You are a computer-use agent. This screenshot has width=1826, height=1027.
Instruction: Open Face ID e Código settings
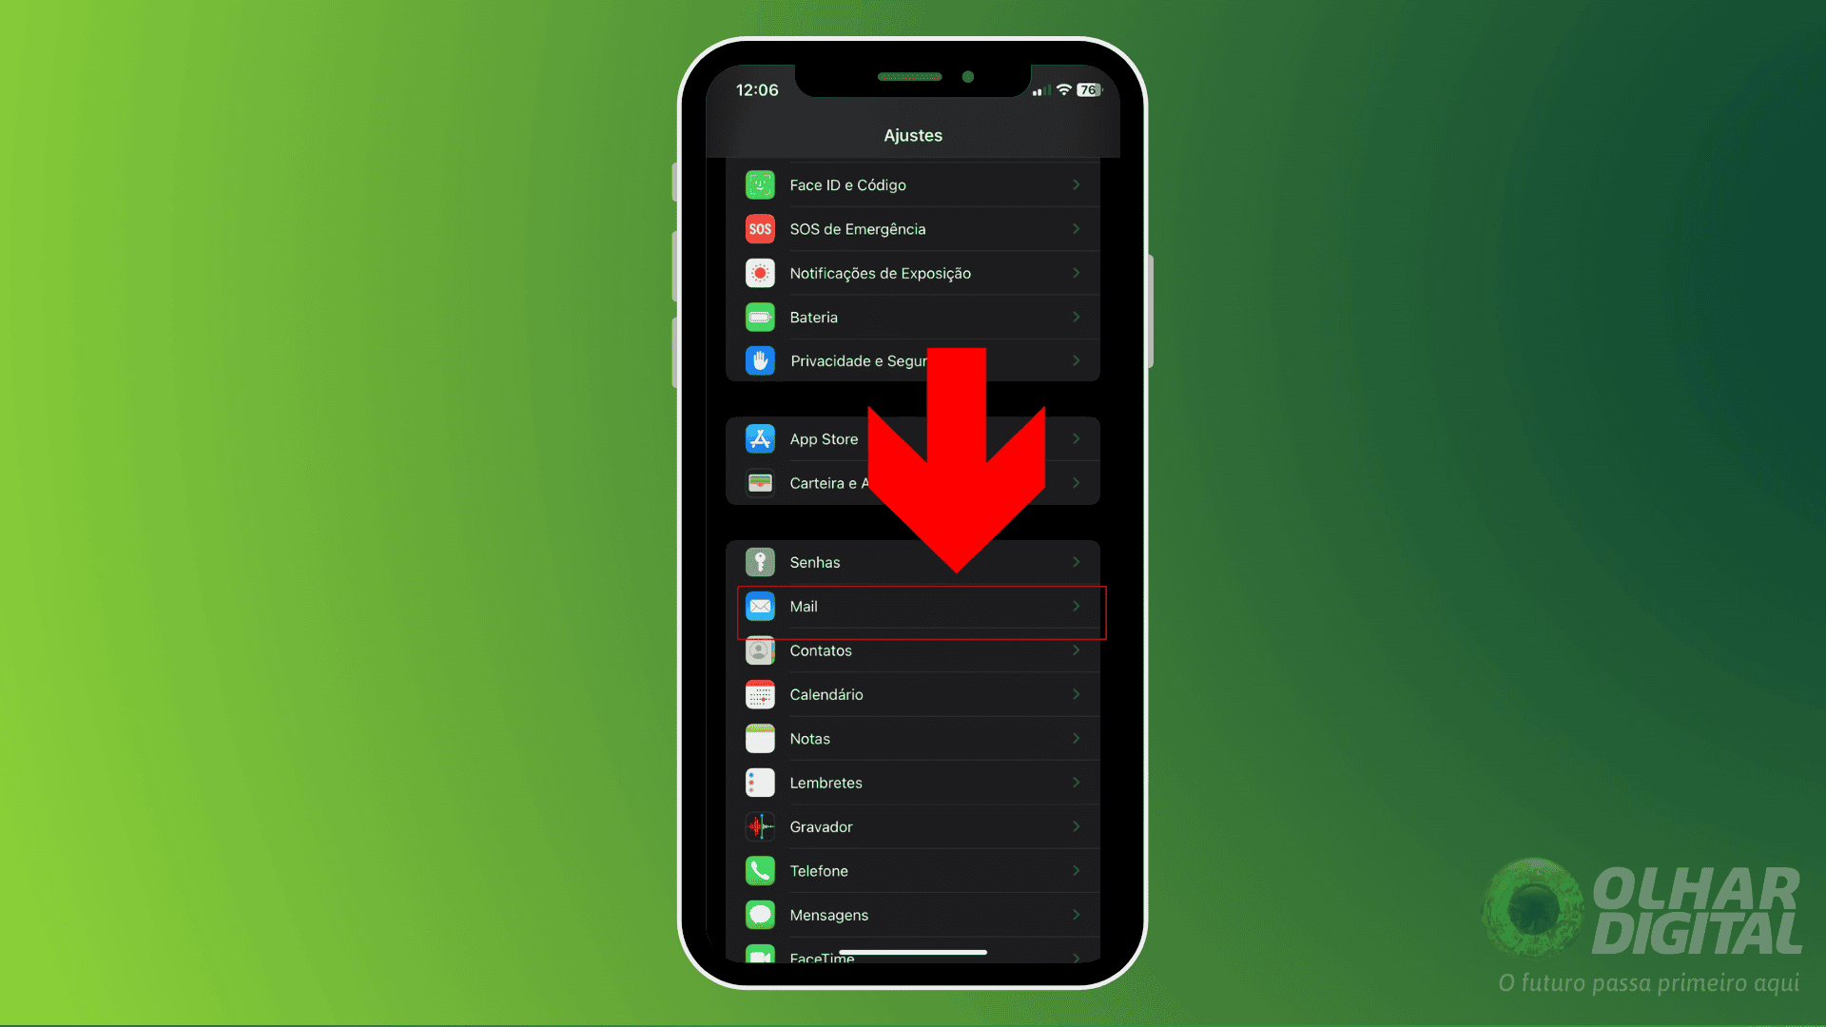(913, 184)
